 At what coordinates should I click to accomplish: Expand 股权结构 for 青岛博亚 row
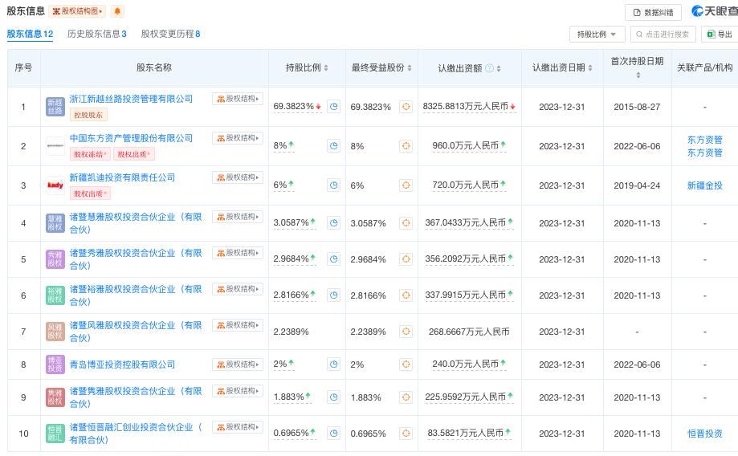tap(238, 364)
